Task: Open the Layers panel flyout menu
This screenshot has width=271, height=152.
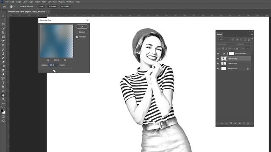Action: pos(252,34)
